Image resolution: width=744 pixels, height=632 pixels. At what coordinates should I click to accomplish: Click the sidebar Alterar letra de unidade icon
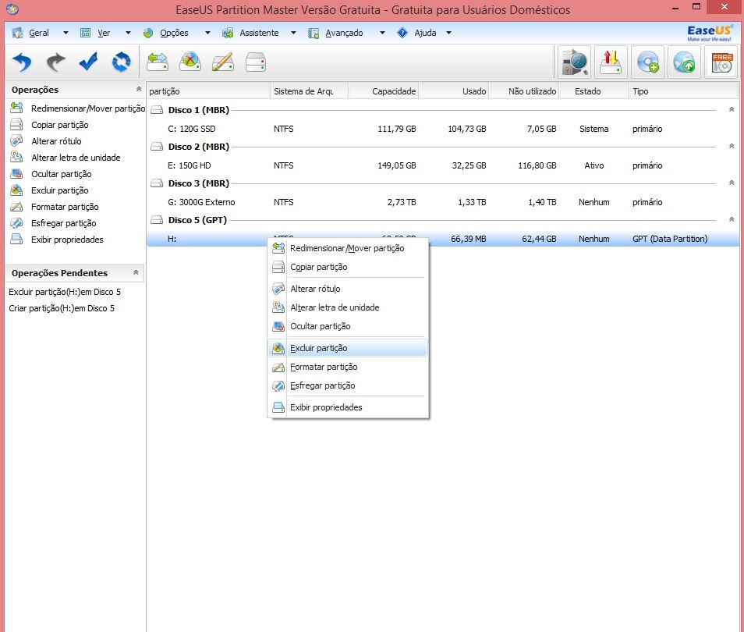16,157
